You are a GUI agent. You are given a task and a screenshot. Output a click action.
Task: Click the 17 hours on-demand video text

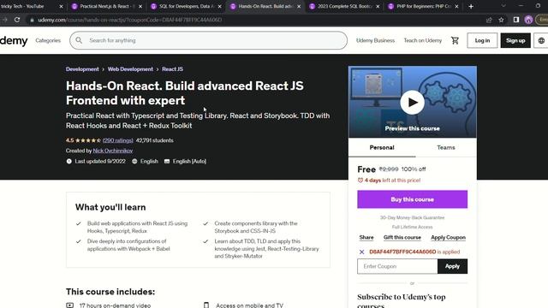coord(115,305)
